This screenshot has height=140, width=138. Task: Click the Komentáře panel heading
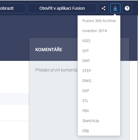(49, 50)
